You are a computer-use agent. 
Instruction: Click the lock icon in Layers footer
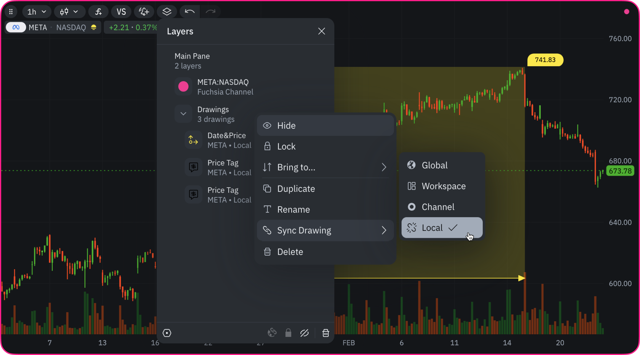(x=288, y=333)
